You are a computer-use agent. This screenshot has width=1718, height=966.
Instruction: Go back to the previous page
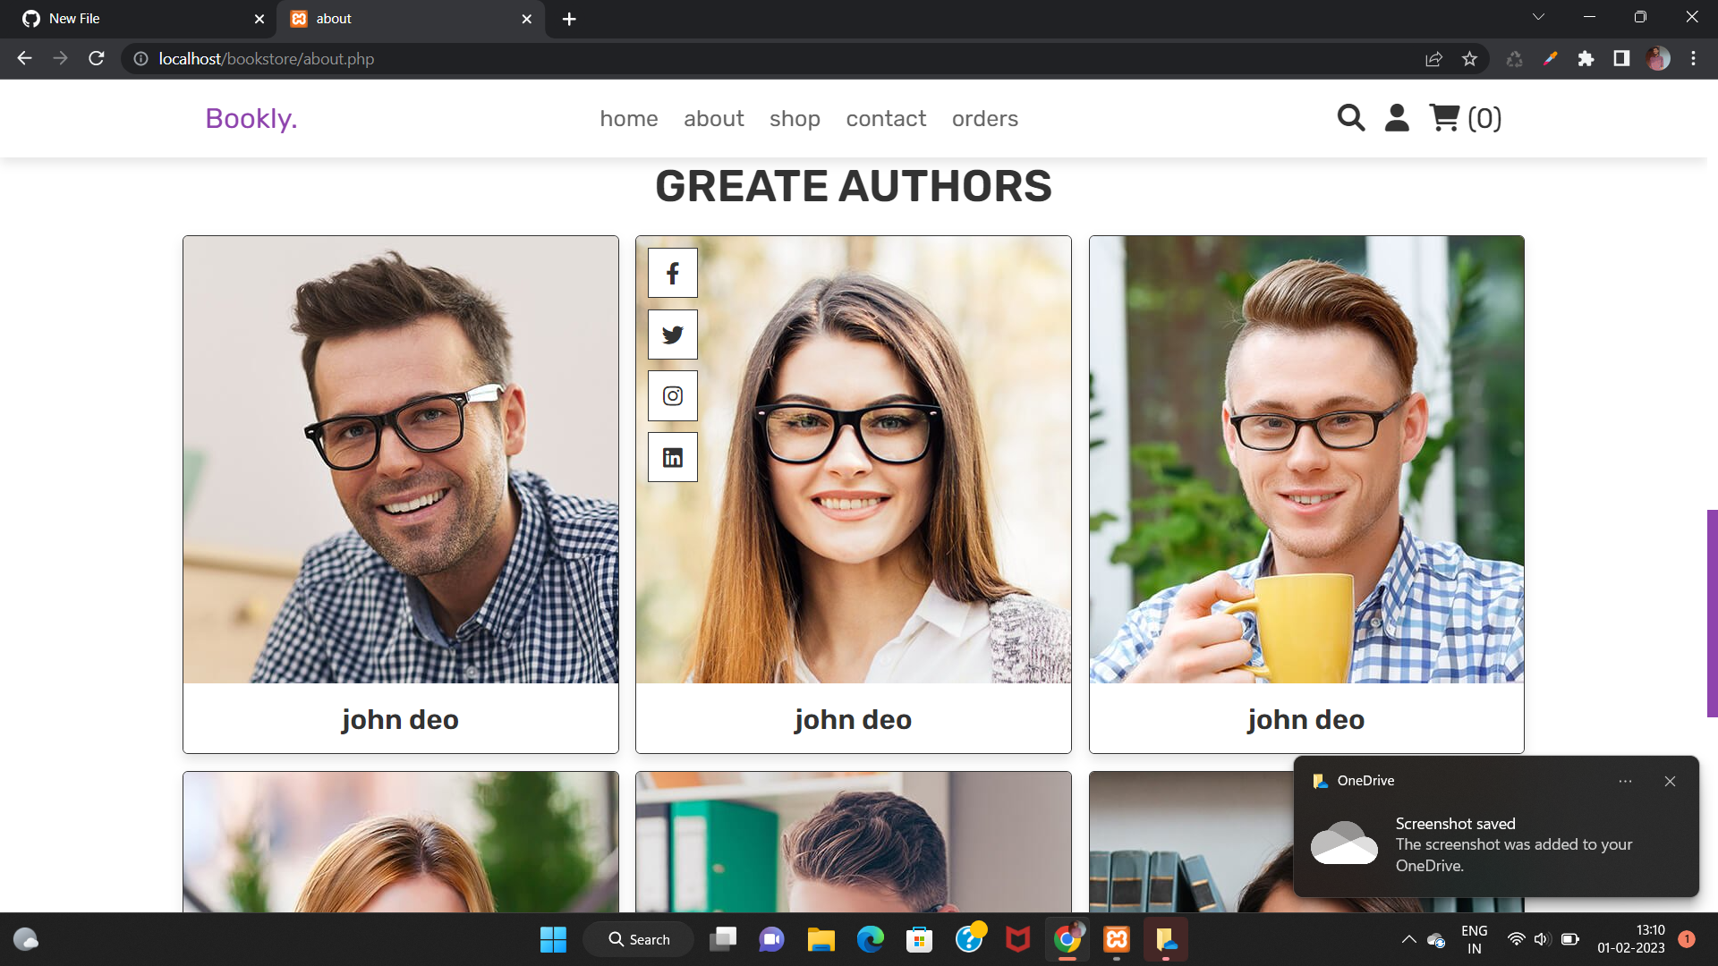(24, 58)
